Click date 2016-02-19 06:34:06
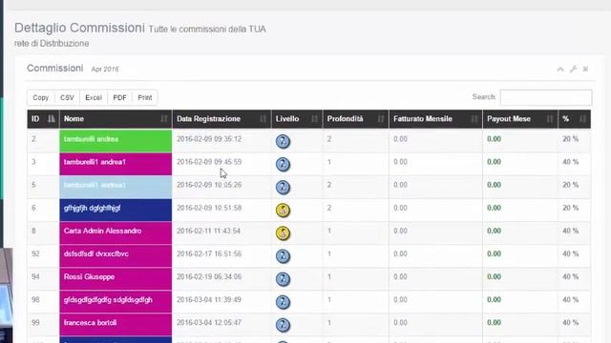The image size is (611, 343). click(x=209, y=276)
